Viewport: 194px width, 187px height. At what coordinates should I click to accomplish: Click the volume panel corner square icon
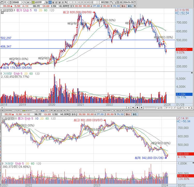(x=192, y=73)
